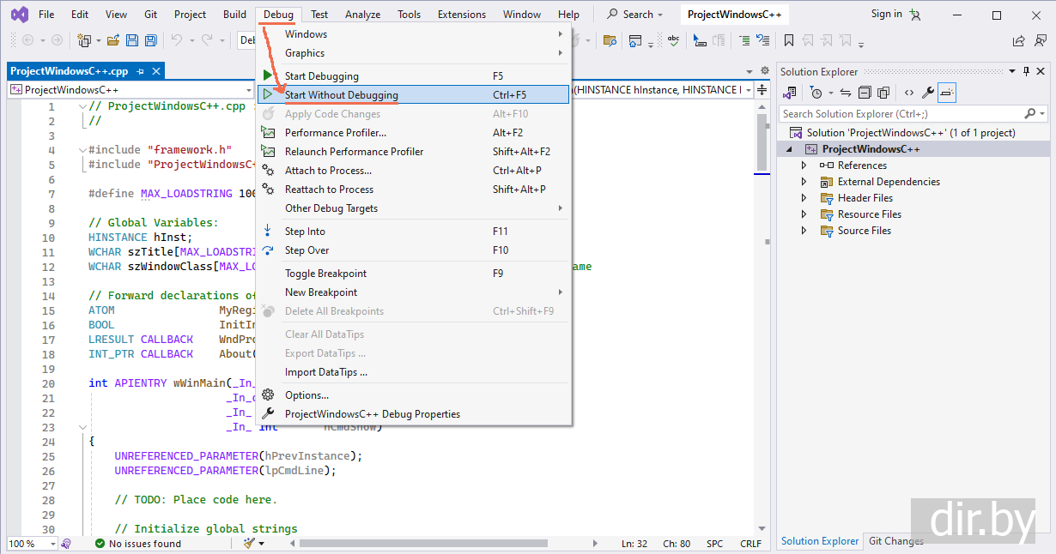Click the bookmark toggle icon in toolbar
The width and height of the screenshot is (1056, 554).
788,40
